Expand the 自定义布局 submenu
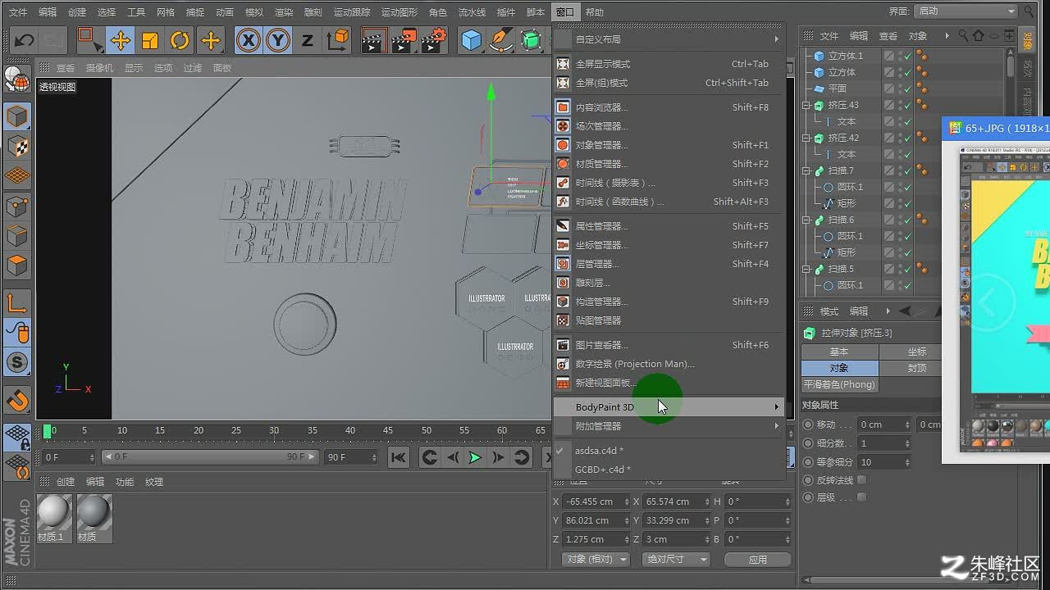This screenshot has width=1050, height=590. click(668, 39)
